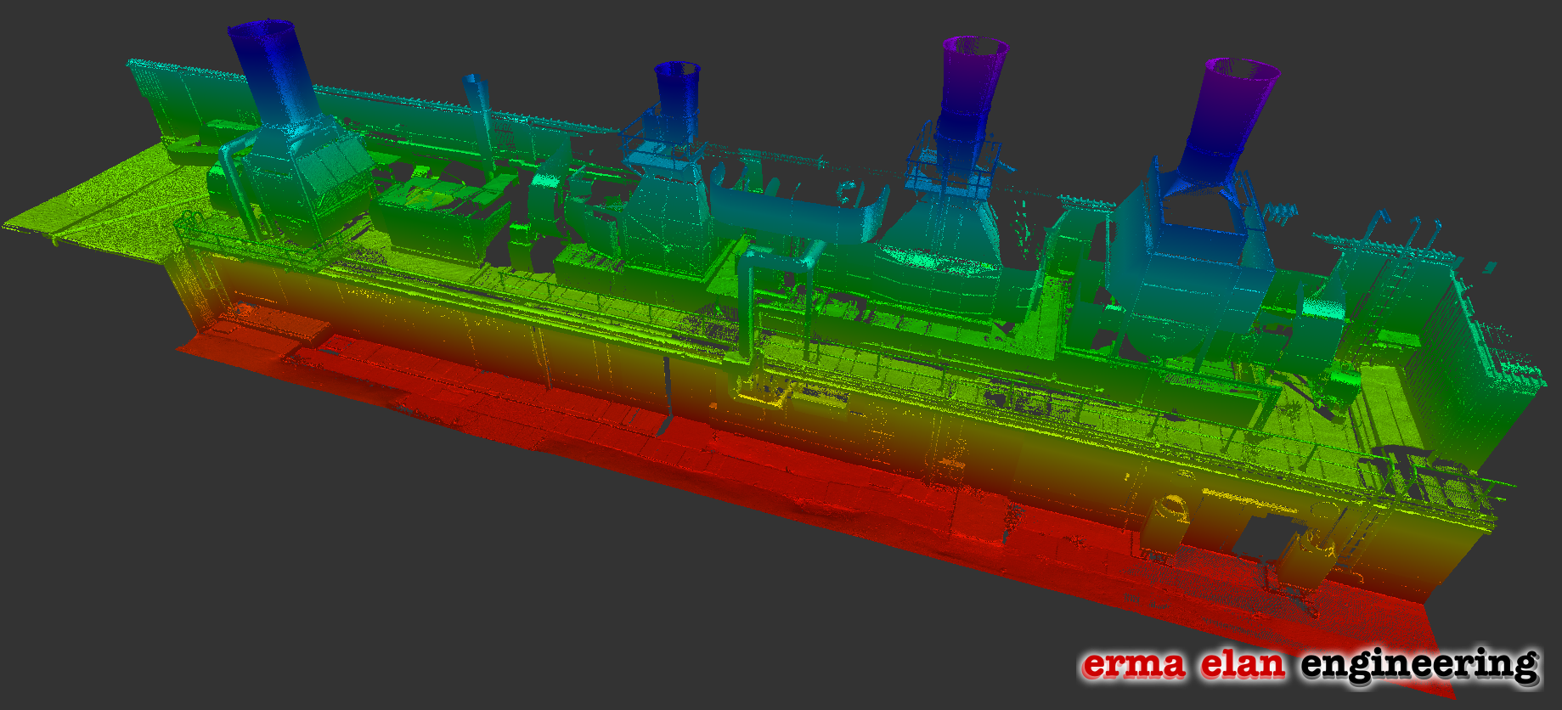Click the word "engineering" in the watermark

click(x=1418, y=665)
